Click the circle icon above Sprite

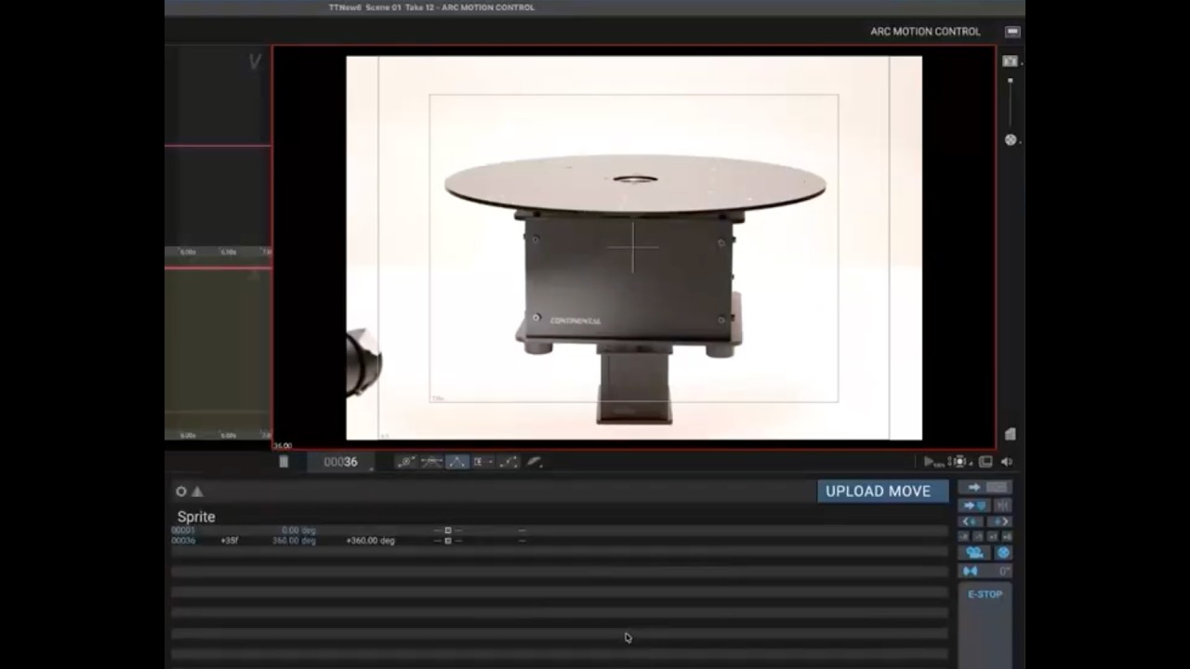(181, 492)
